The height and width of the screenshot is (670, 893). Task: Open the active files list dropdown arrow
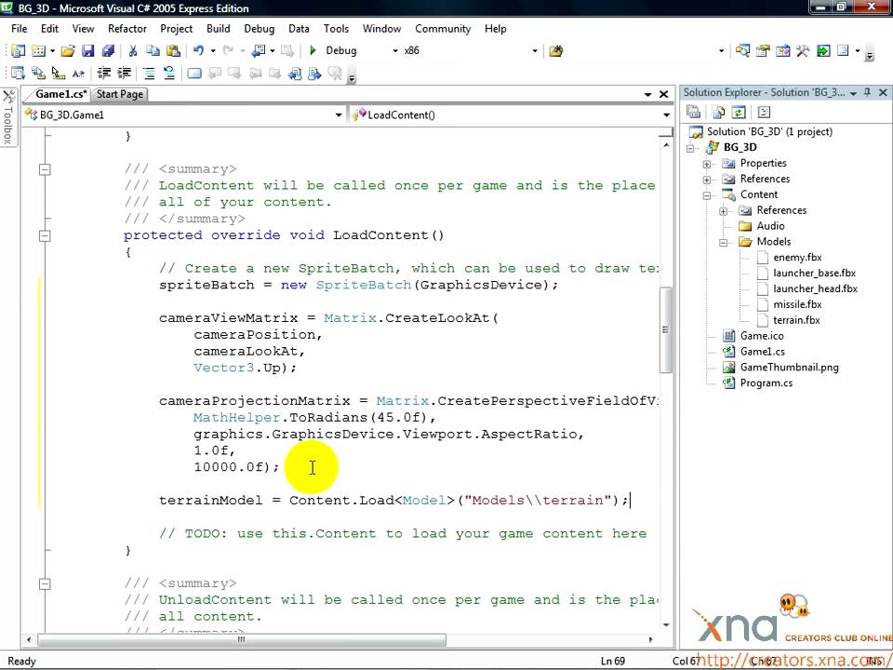[x=647, y=95]
